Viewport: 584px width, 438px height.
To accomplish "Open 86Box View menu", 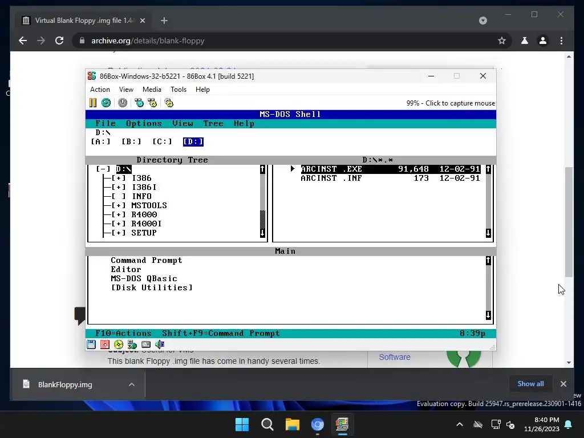I will pos(126,90).
